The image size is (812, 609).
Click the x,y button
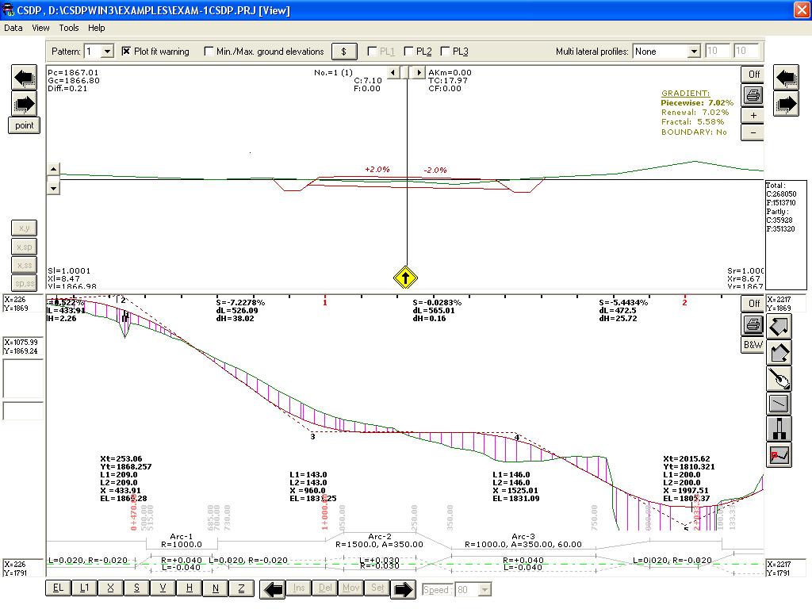[x=25, y=228]
